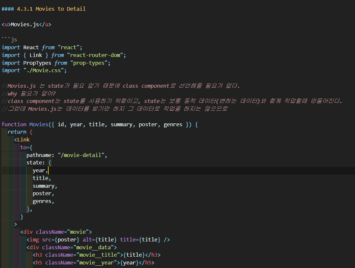Image resolution: width=355 pixels, height=268 pixels.
Task: Click the comment line "//why 필요가 없어?"
Action: click(x=29, y=94)
